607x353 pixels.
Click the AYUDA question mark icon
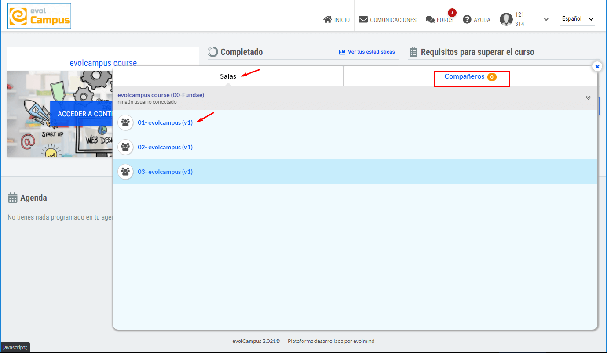[x=467, y=20]
